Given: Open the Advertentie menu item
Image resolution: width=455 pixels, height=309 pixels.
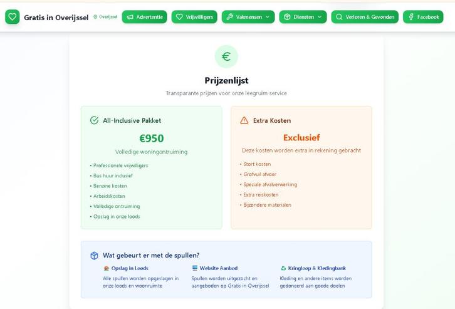Looking at the screenshot, I should pos(145,17).
